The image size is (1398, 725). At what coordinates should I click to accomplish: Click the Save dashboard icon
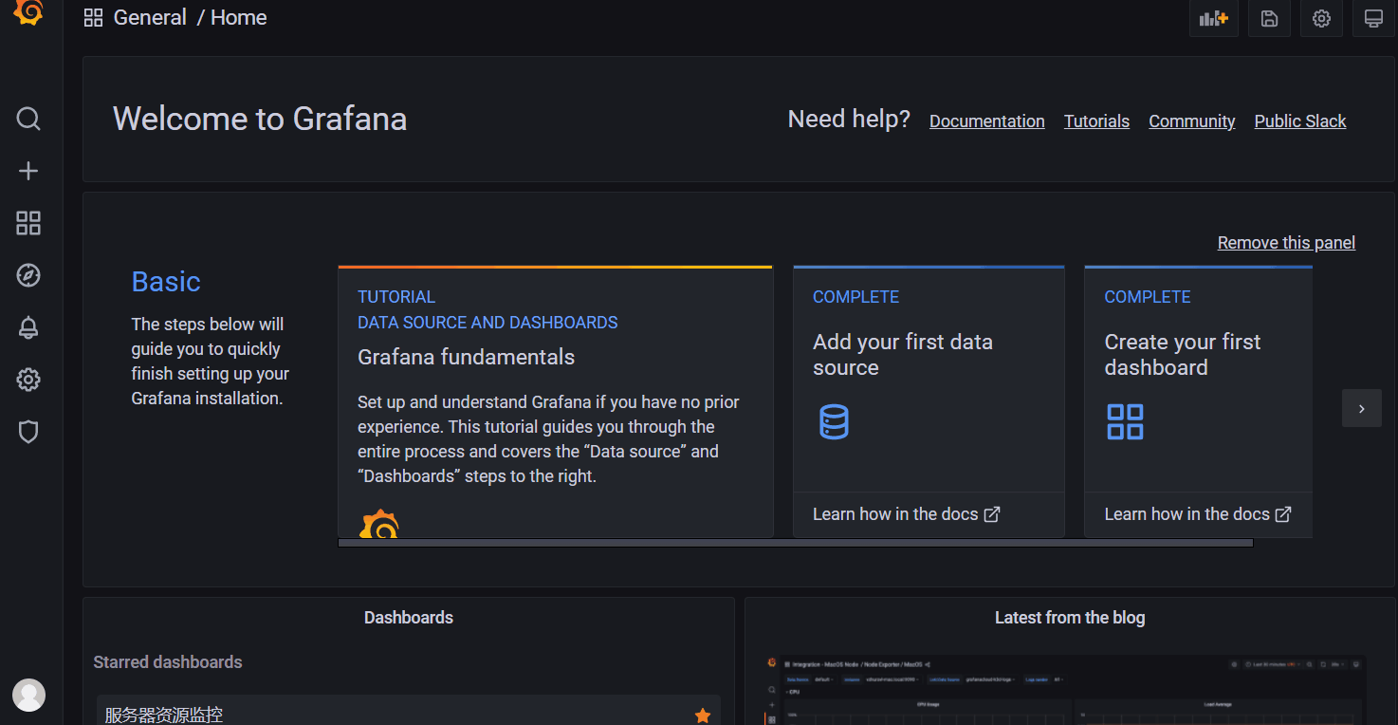tap(1269, 18)
